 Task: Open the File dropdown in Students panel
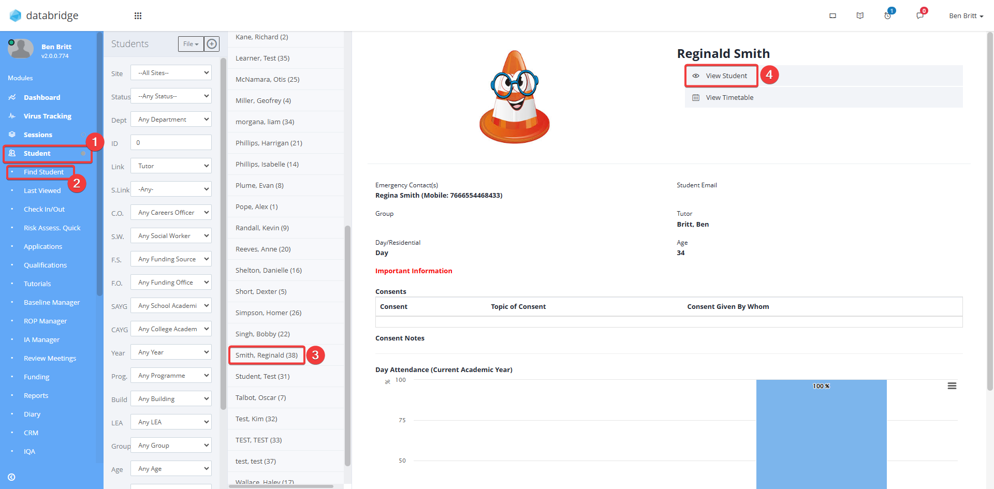point(191,44)
